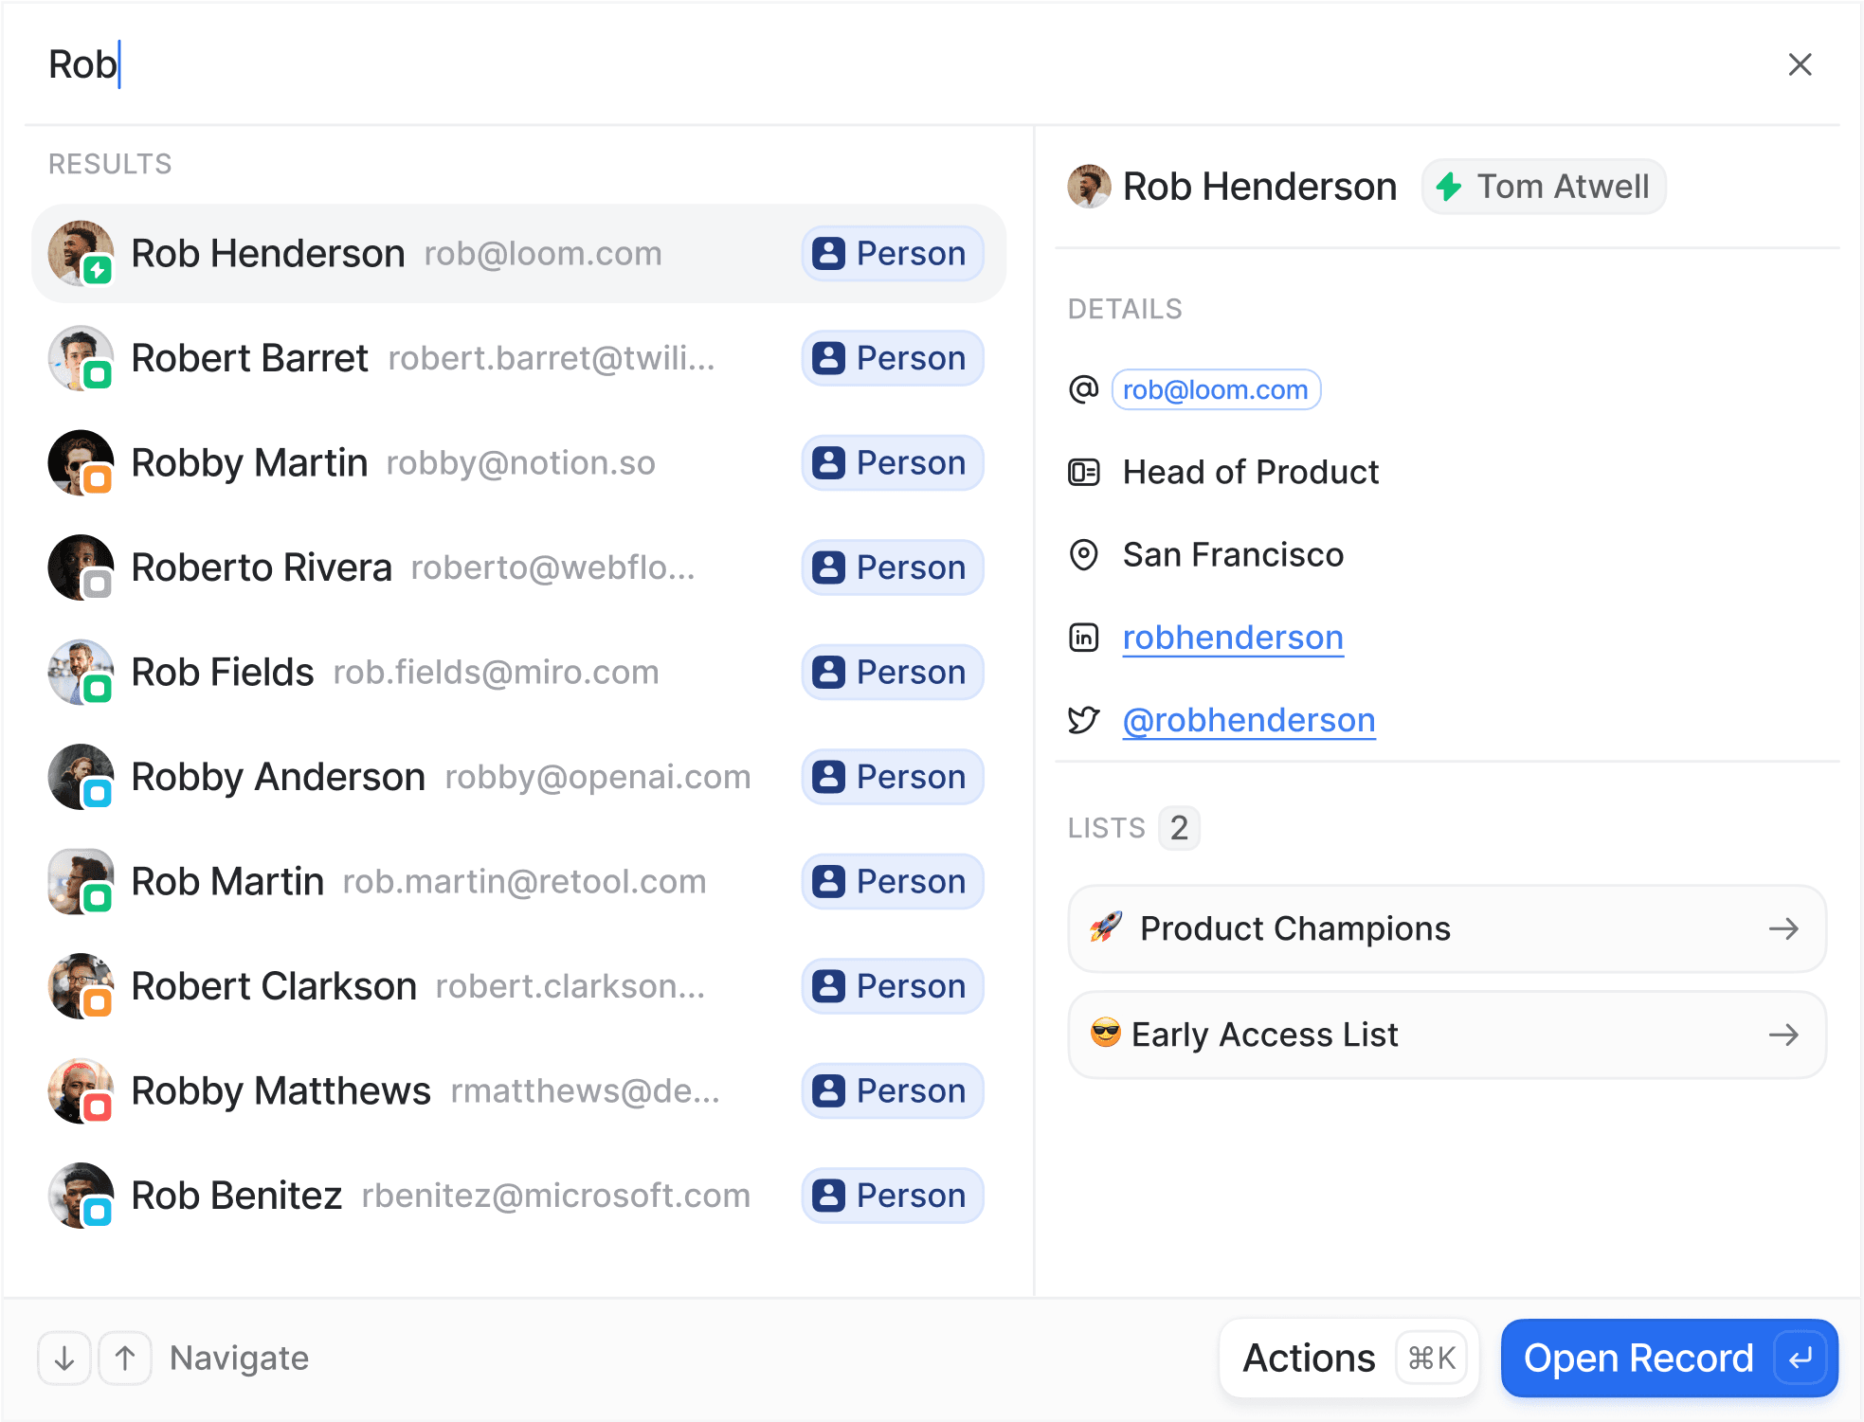1864x1422 pixels.
Task: Click the rob@loom.com email chip
Action: point(1215,389)
